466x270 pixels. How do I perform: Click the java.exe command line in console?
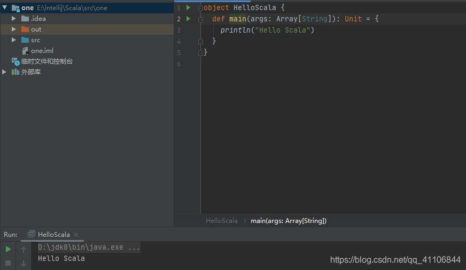89,247
